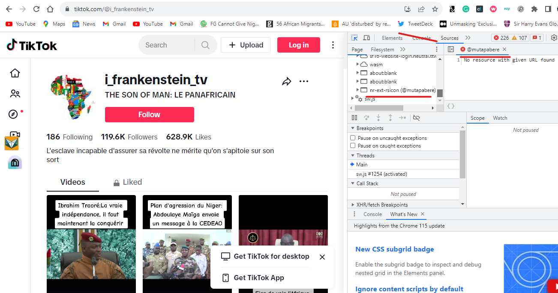Open the Liked tab on profile
This screenshot has width=558, height=293.
(128, 182)
